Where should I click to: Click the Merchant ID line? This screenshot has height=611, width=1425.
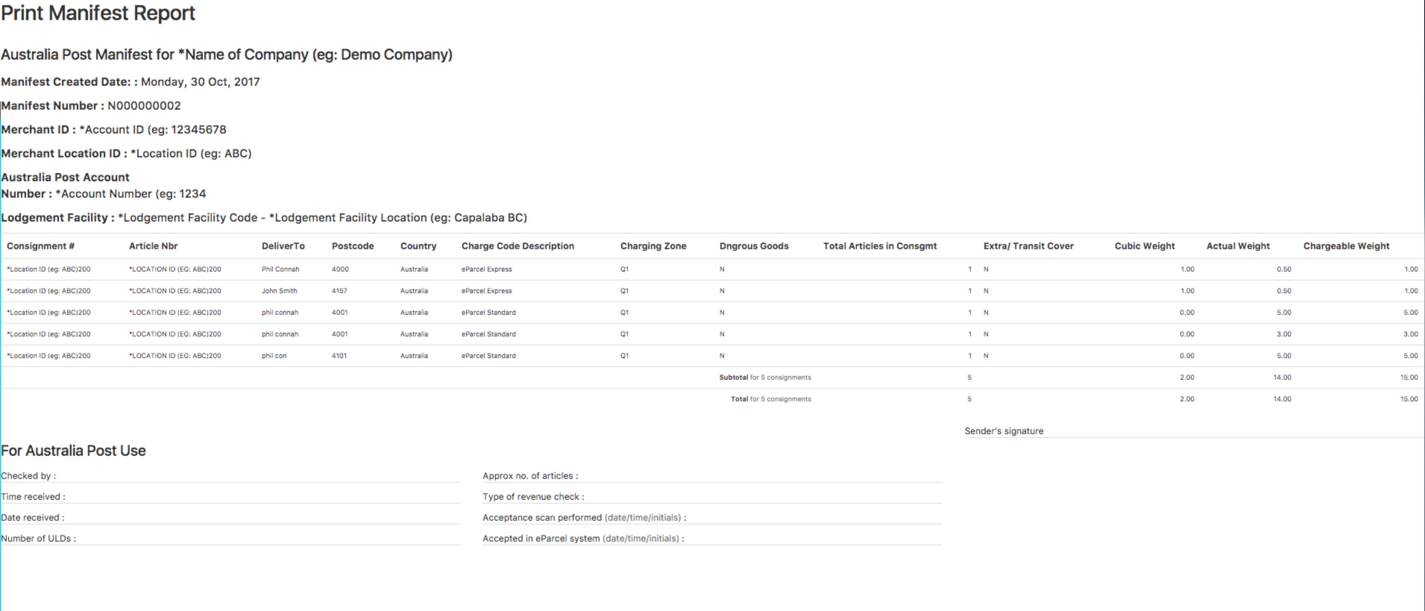113,129
